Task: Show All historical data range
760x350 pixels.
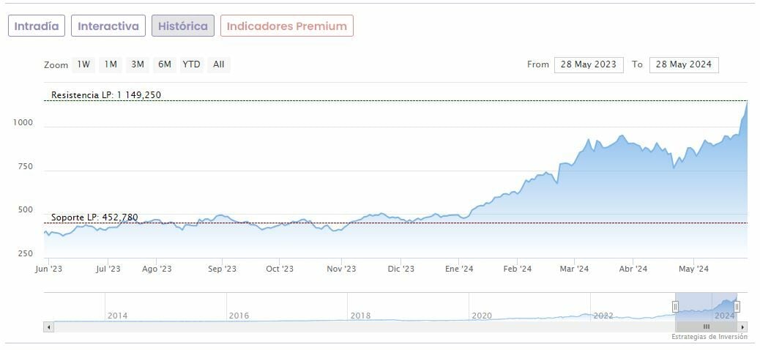Action: [218, 64]
